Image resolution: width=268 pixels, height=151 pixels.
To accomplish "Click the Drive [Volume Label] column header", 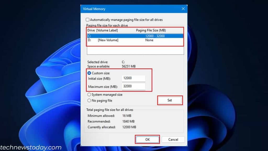I will [x=102, y=30].
